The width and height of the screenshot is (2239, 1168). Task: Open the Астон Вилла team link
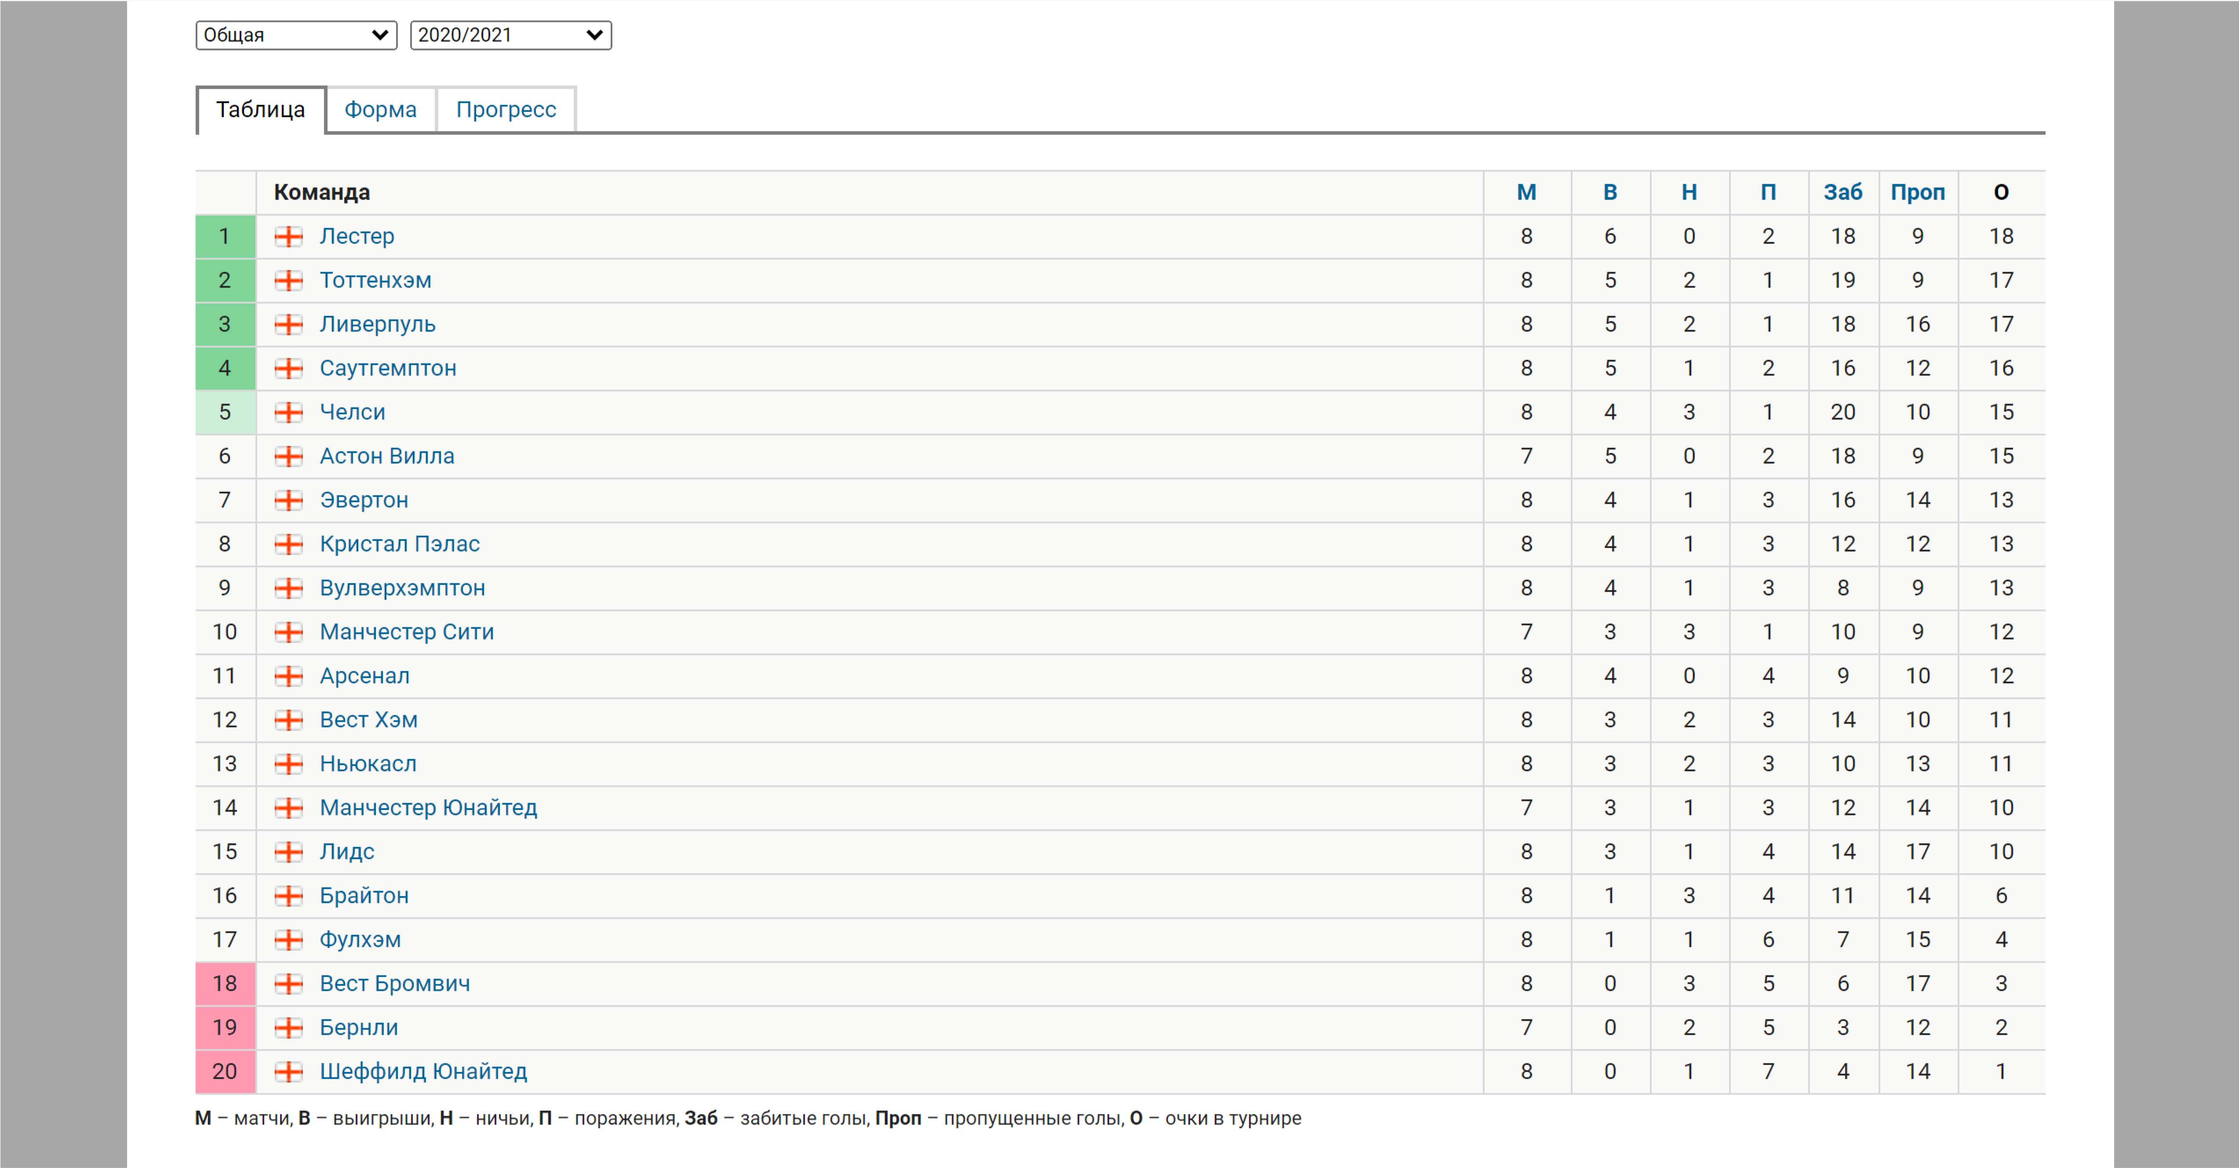[x=387, y=455]
